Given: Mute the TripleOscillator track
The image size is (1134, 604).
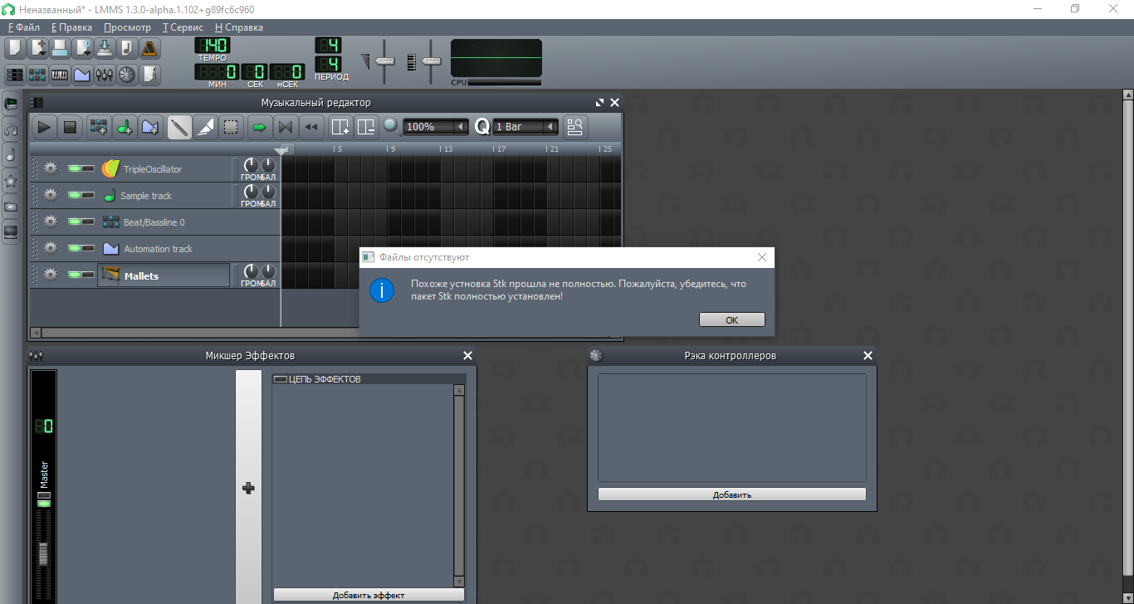Looking at the screenshot, I should pyautogui.click(x=75, y=169).
